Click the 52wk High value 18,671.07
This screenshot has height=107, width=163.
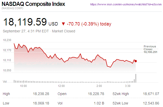pyautogui.click(x=151, y=94)
